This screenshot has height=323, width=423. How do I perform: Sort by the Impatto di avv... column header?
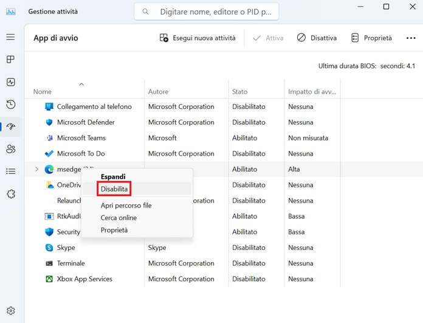point(312,92)
